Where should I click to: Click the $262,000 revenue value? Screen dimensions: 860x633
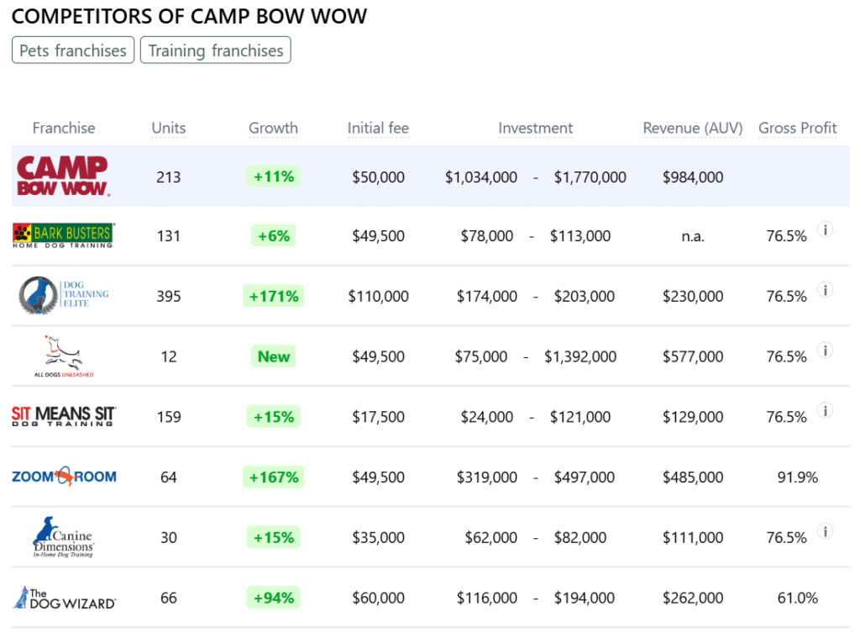pos(693,598)
